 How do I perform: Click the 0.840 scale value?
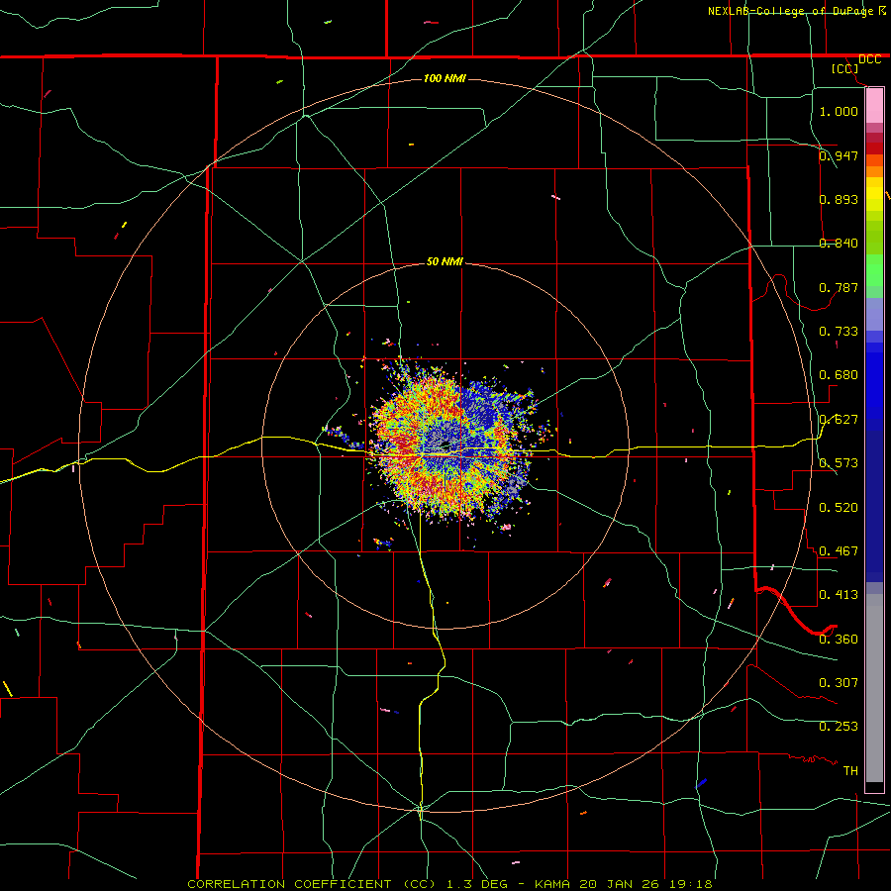click(x=839, y=243)
